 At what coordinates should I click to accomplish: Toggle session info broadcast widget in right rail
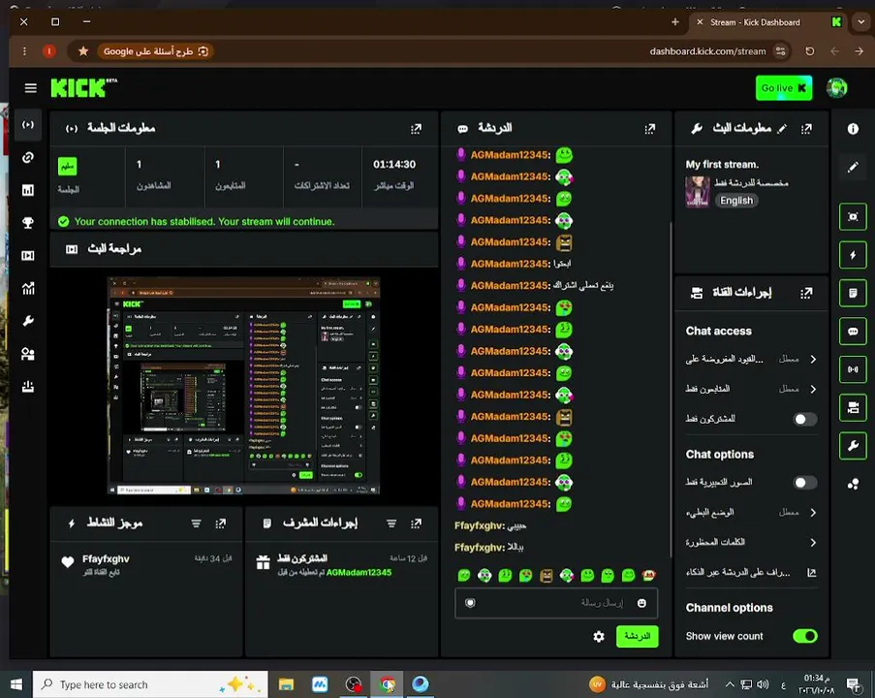(x=853, y=369)
